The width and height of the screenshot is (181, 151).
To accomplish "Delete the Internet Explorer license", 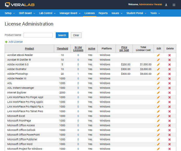I will point(170,93).
